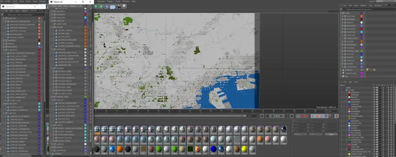396x157 pixels.
Task: Click WATER blue color swatch in right Objects panel
Action: point(361,63)
